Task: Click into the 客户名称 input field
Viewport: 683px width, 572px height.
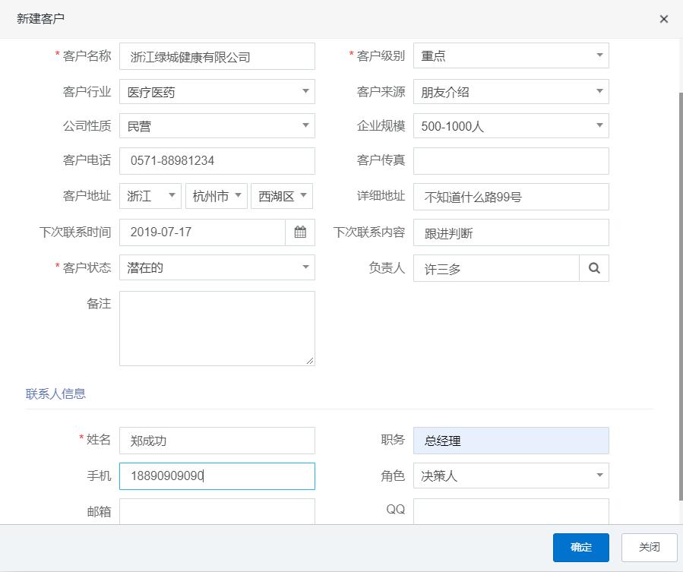Action: coord(217,56)
